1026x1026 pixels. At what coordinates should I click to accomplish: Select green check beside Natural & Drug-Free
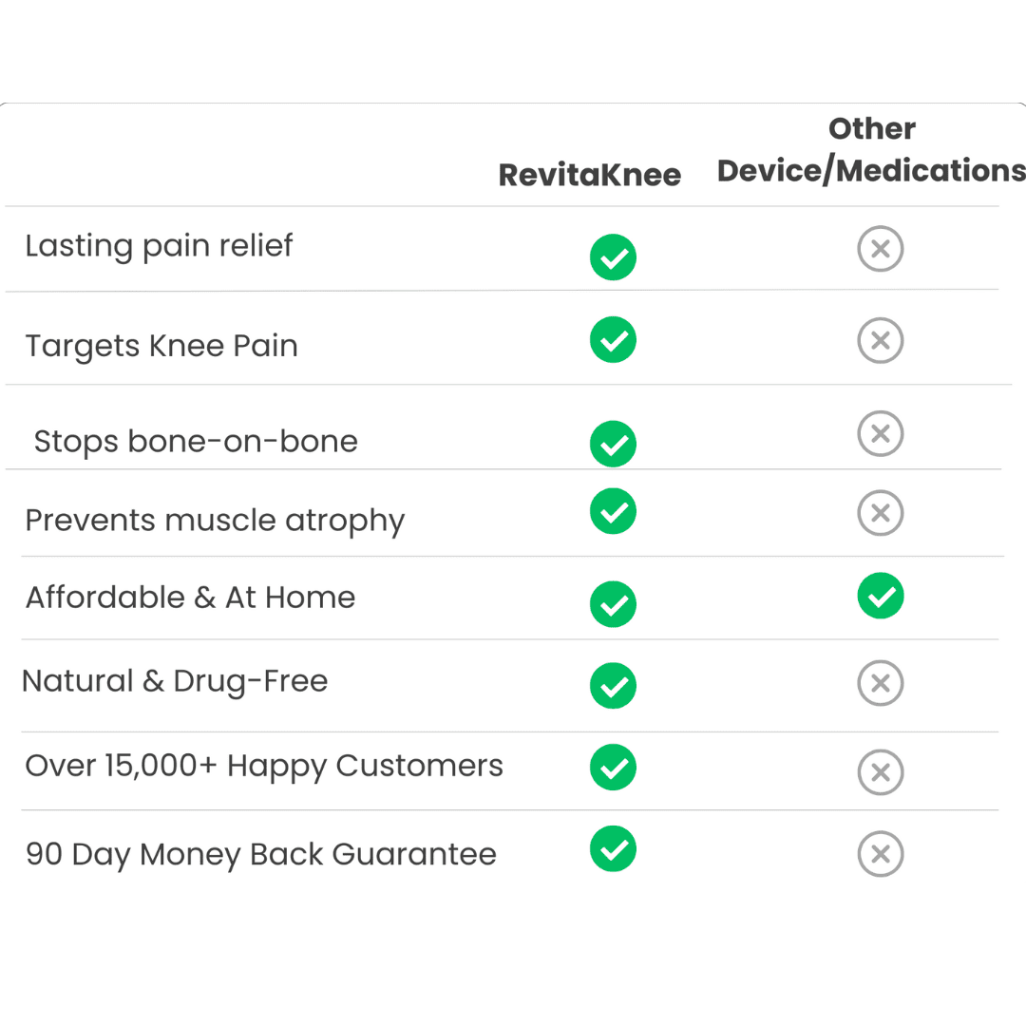[613, 686]
